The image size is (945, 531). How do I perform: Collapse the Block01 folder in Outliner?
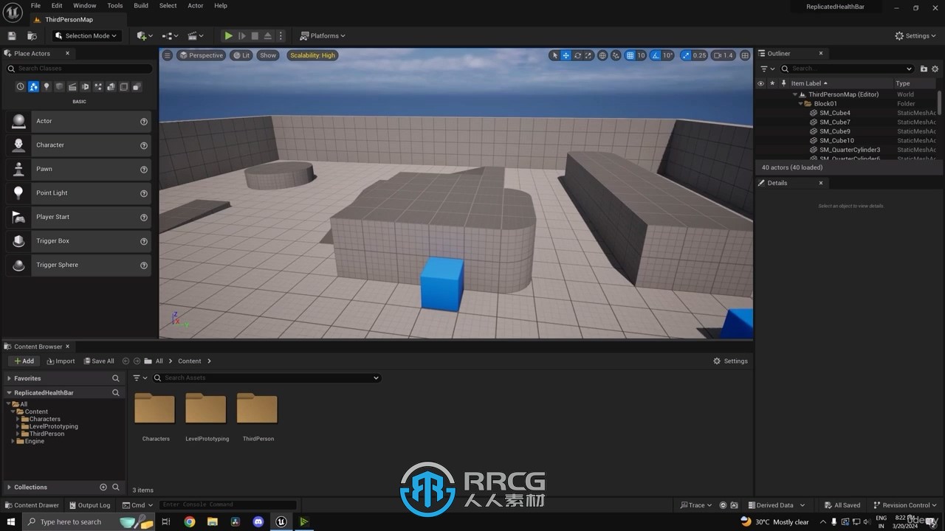point(800,104)
